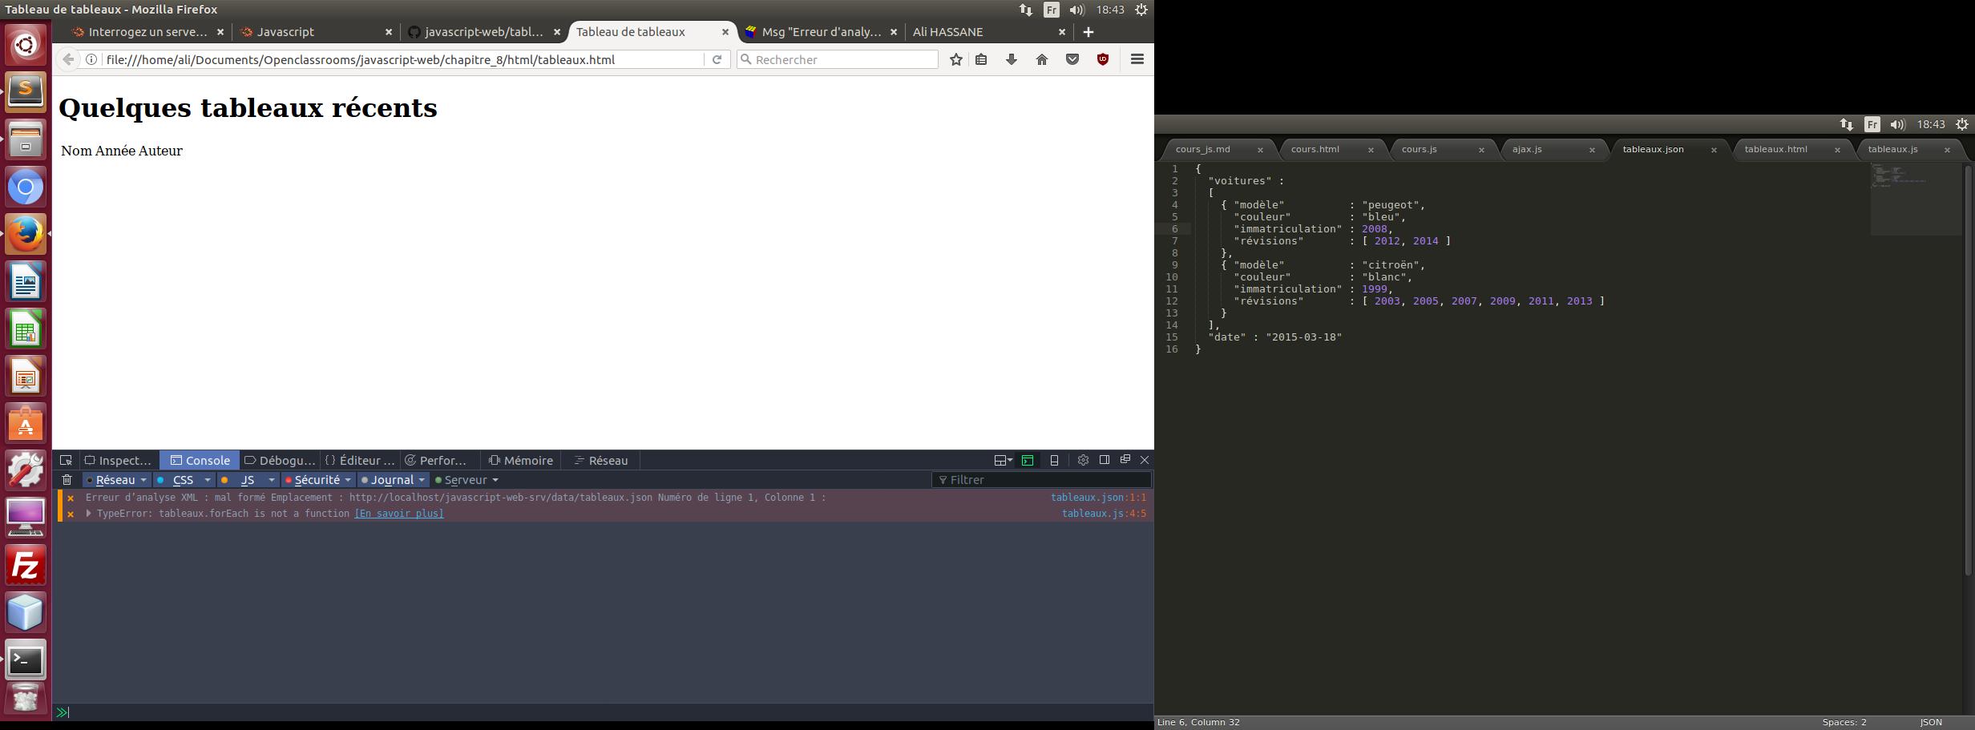Image resolution: width=1975 pixels, height=730 pixels.
Task: Click the Pocket icon in the toolbar
Action: (x=1072, y=59)
